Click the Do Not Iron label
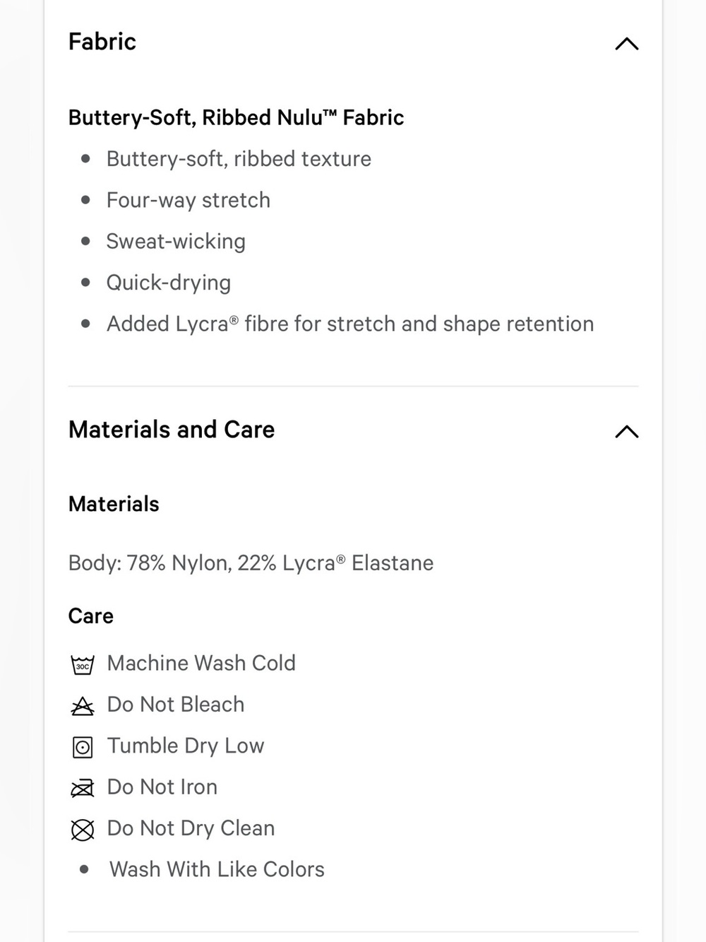 [162, 787]
